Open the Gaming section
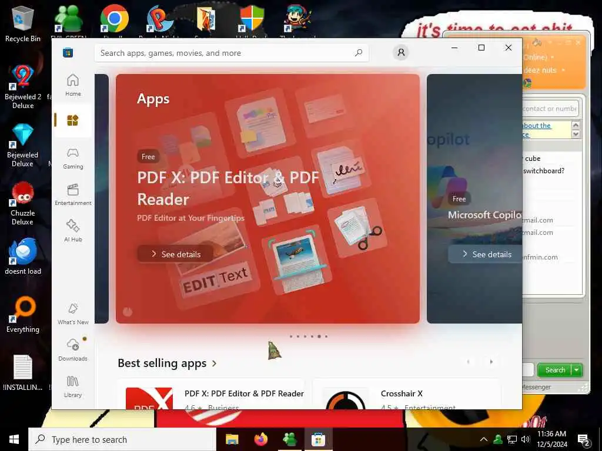This screenshot has width=602, height=451. point(73,159)
